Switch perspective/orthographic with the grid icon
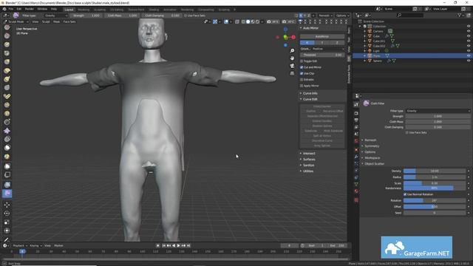 pyautogui.click(x=292, y=73)
